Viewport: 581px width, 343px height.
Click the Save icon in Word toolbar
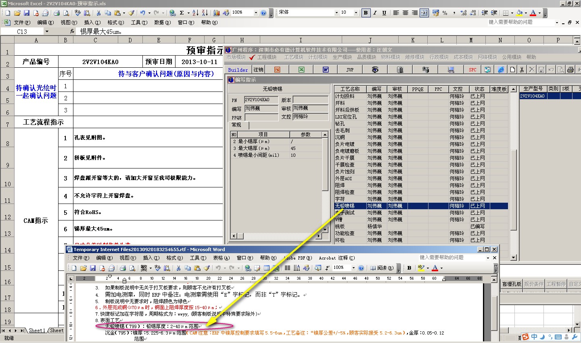point(93,268)
